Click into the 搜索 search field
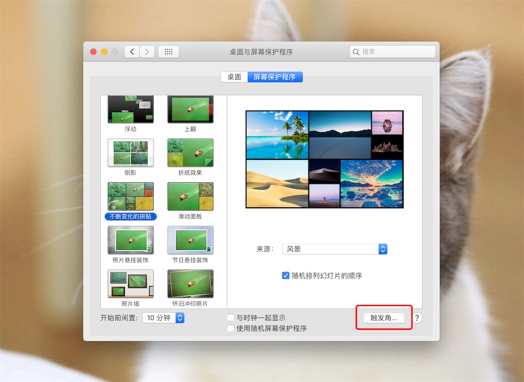524x382 pixels. point(393,52)
